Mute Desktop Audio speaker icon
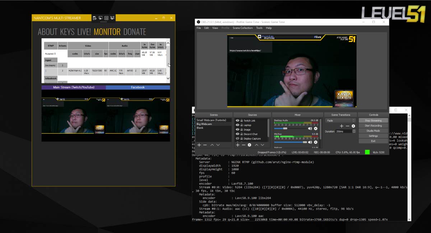This screenshot has width=431, height=233. (310, 128)
